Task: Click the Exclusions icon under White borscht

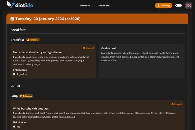Action: (x=14, y=122)
